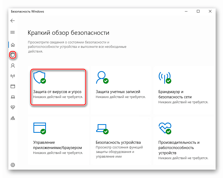Viewport: 224px width, 178px height.
Task: Open App & browser control window icon in sidebar
Action: 13,86
